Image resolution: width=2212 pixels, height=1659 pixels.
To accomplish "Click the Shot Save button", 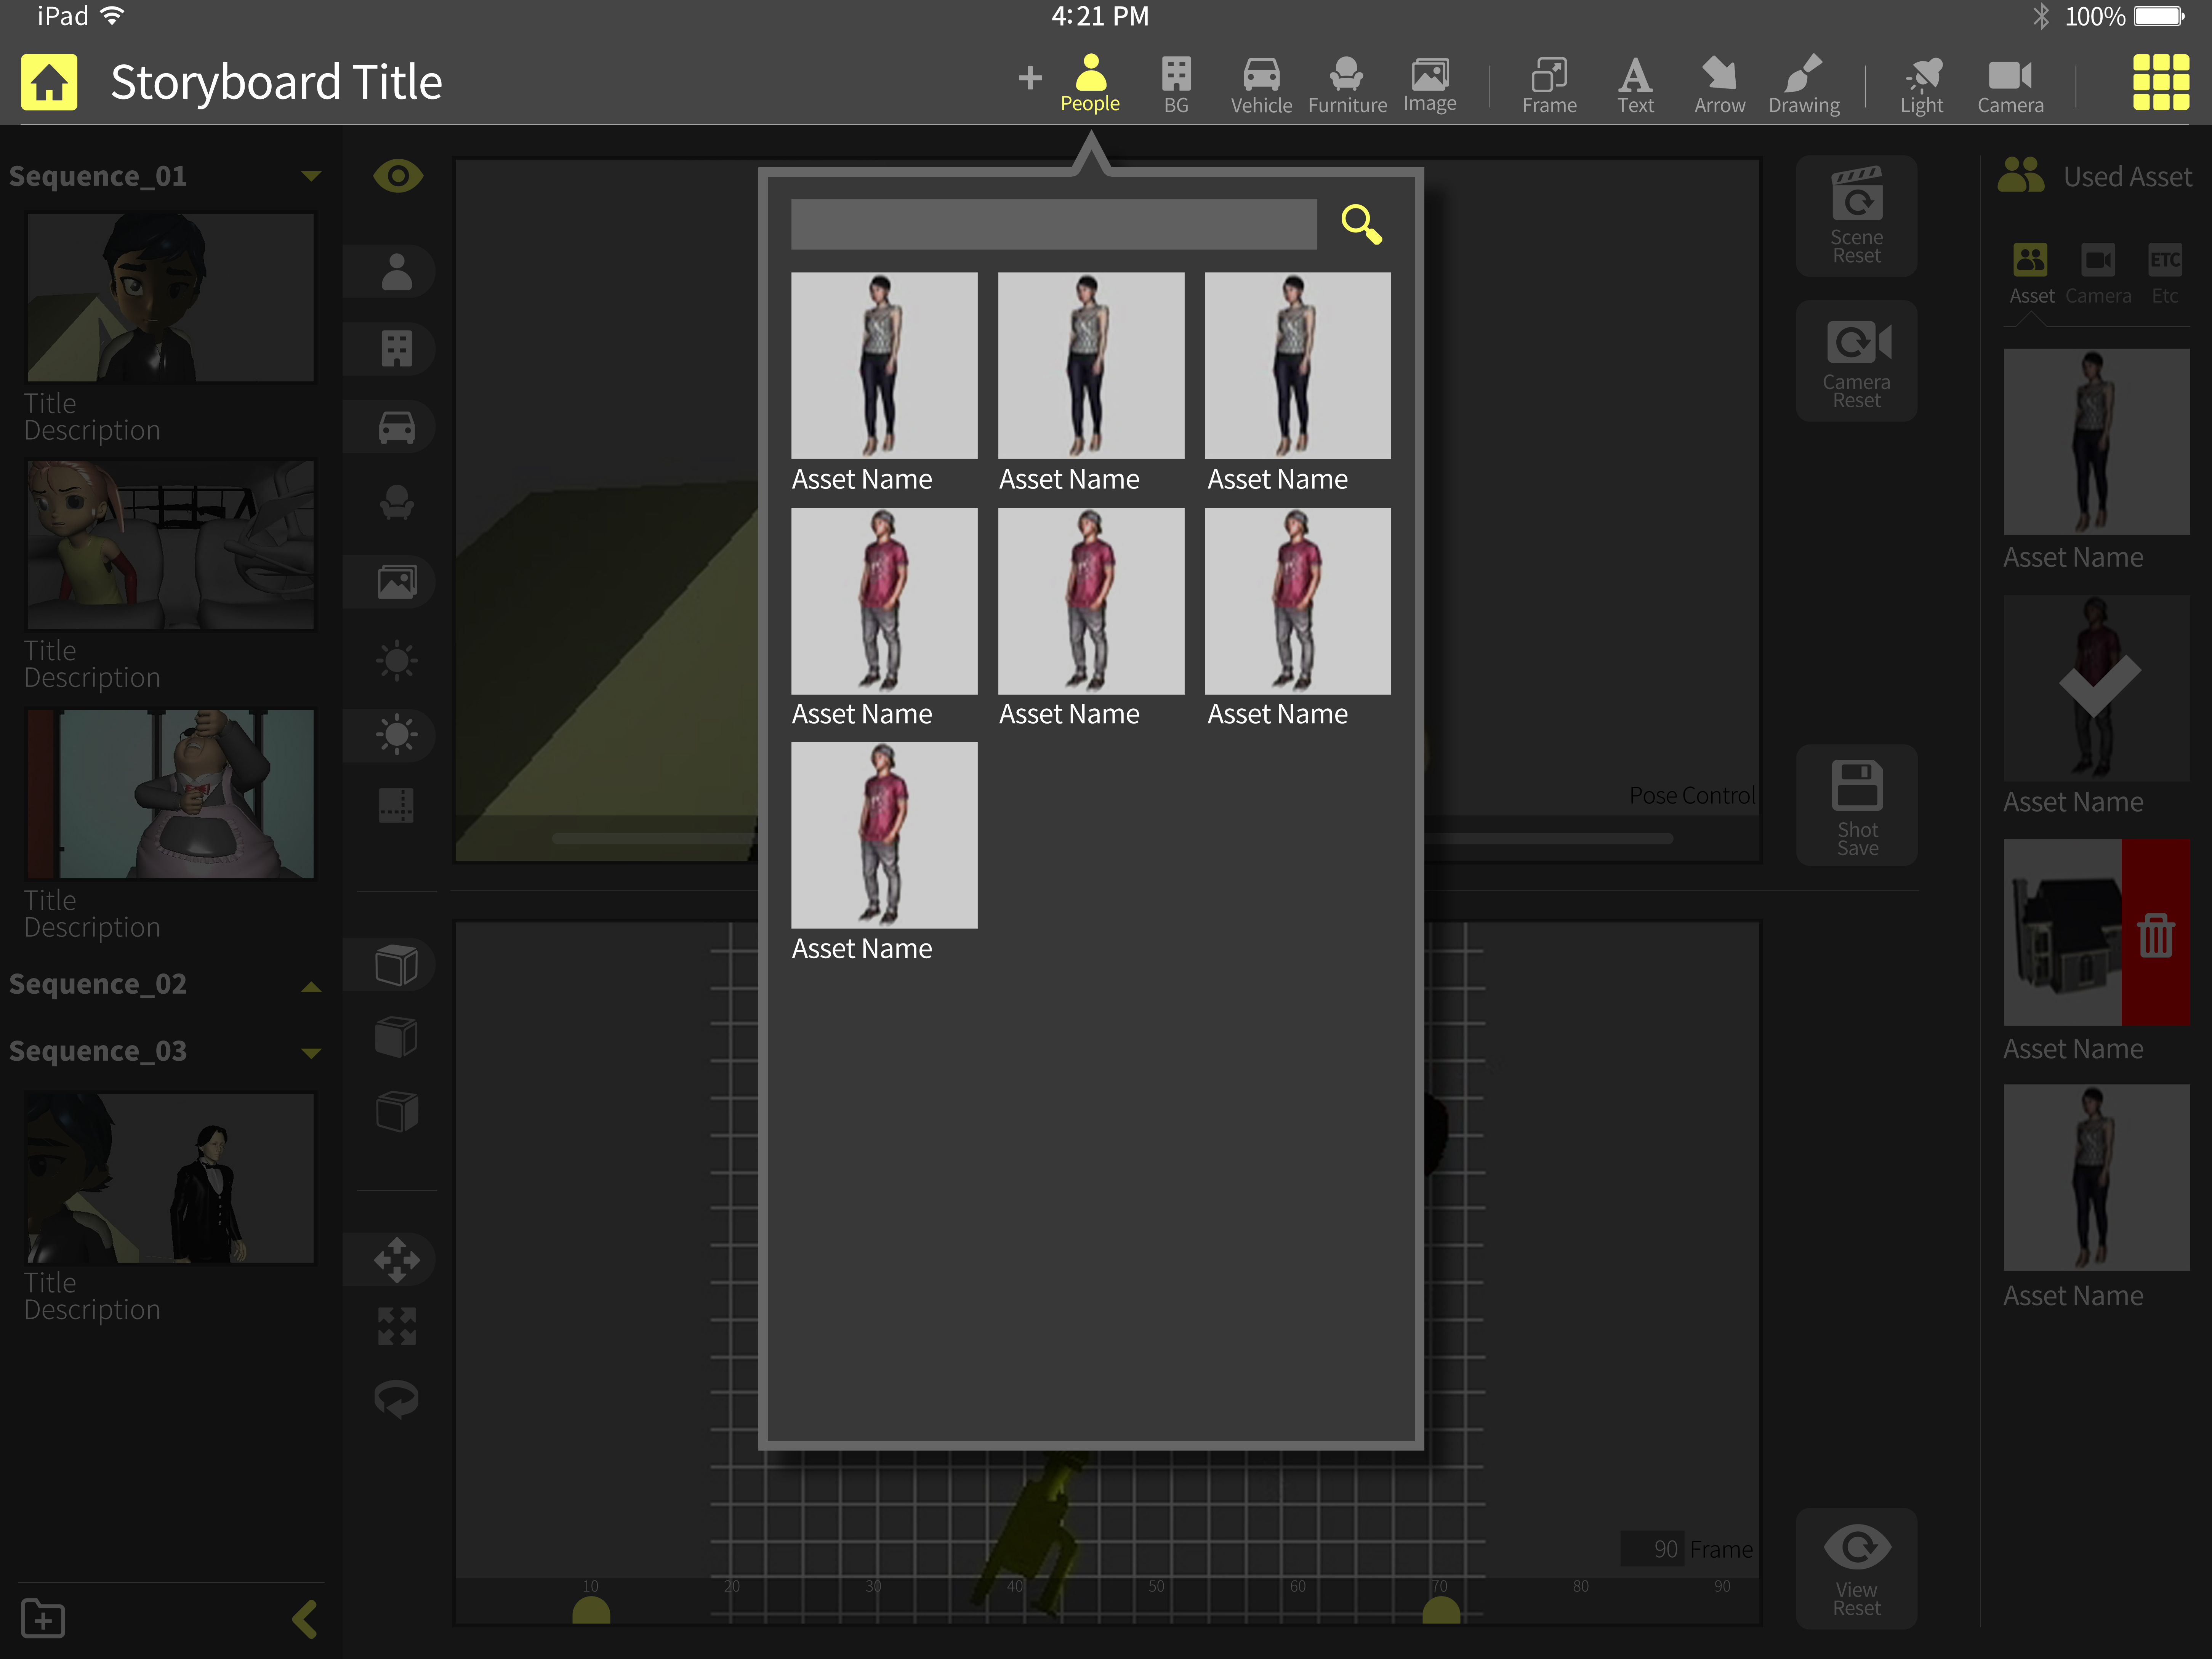I will [1856, 806].
